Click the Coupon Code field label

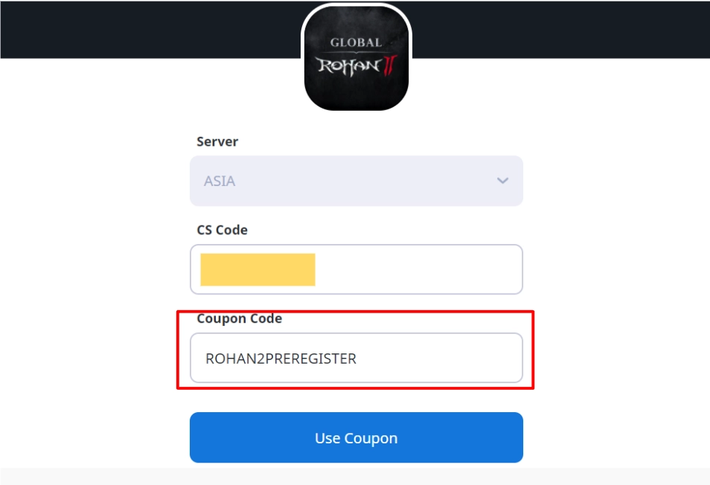[239, 318]
